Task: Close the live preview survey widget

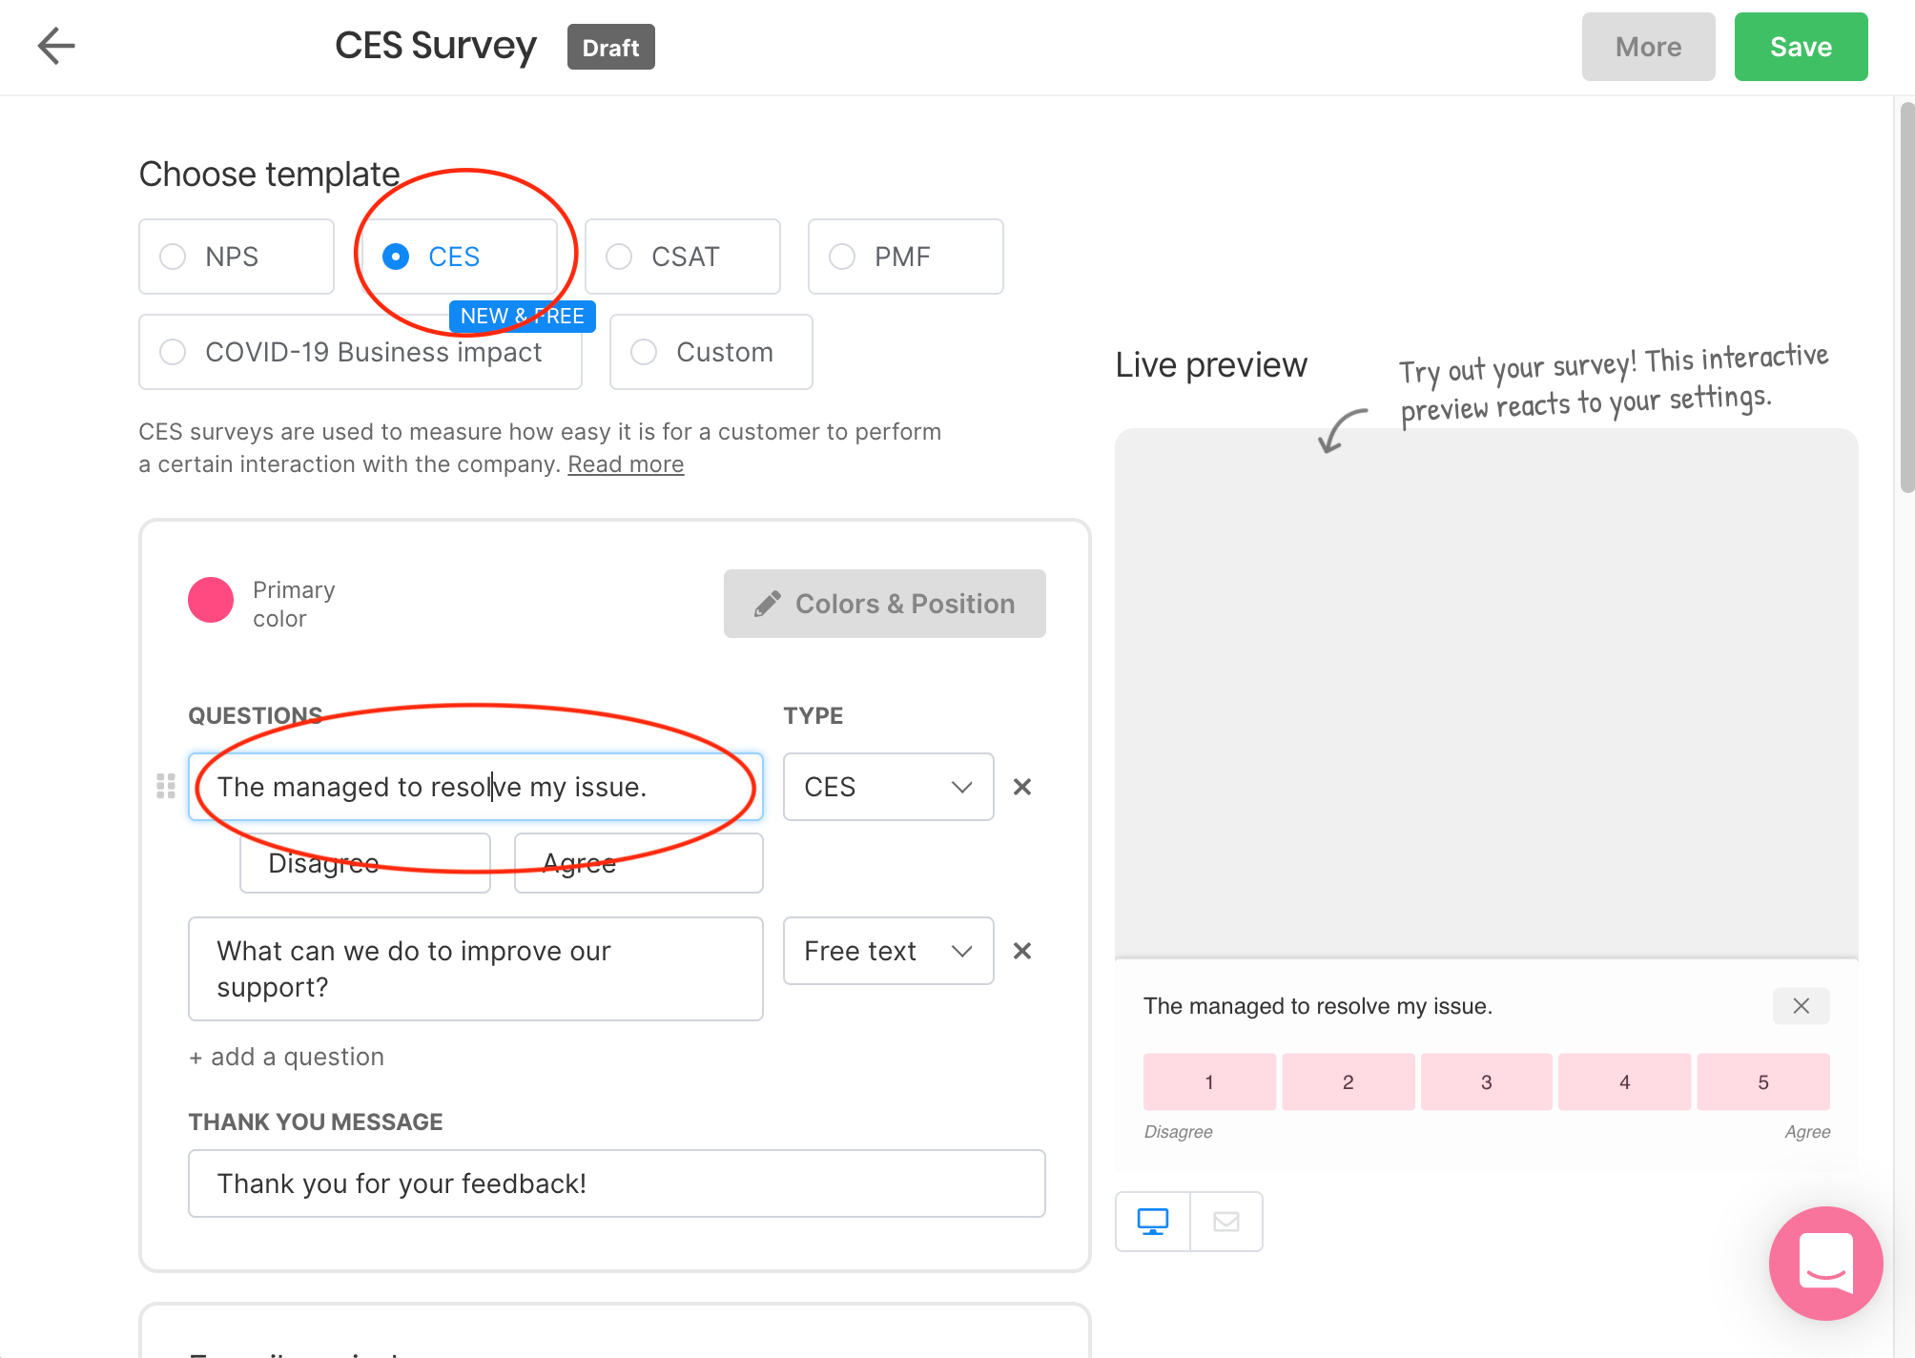Action: click(1801, 1006)
